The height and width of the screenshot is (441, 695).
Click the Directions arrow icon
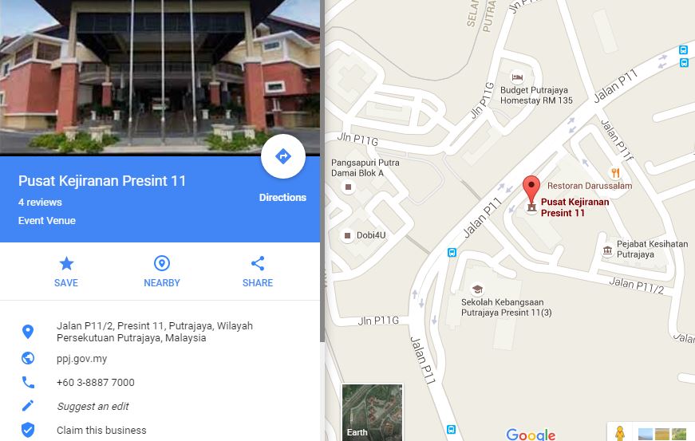(x=282, y=156)
